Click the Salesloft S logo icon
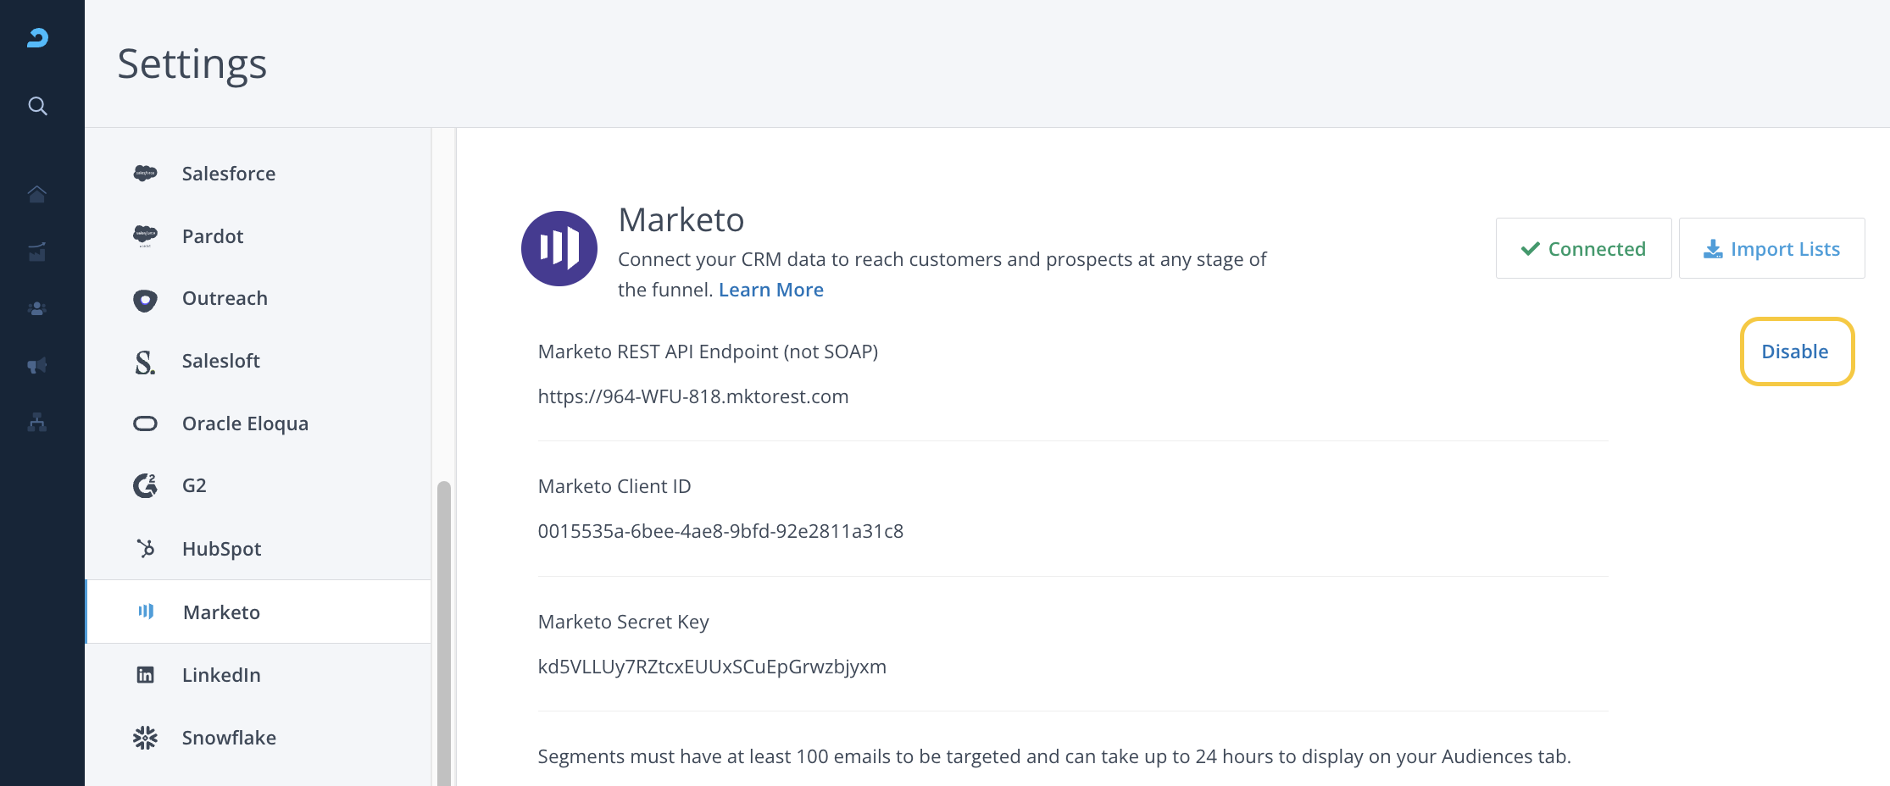The width and height of the screenshot is (1890, 786). (145, 363)
